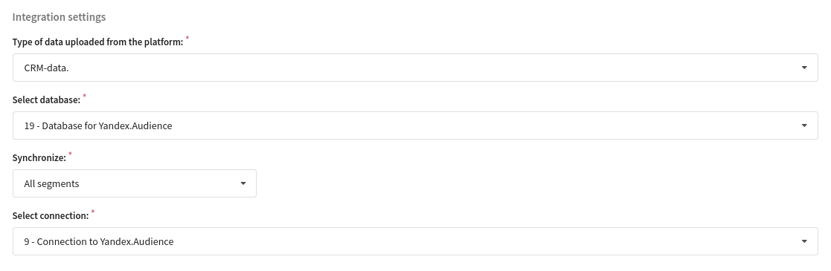The width and height of the screenshot is (831, 271).
Task: Click the required asterisk beside Select database
Action: (x=85, y=97)
